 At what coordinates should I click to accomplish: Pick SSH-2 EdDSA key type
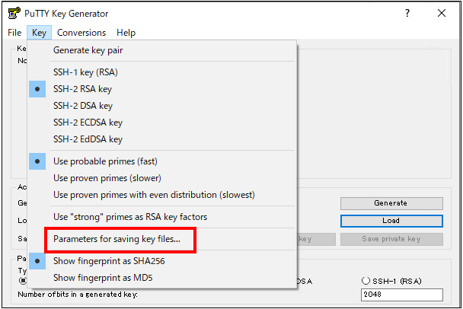(x=88, y=139)
